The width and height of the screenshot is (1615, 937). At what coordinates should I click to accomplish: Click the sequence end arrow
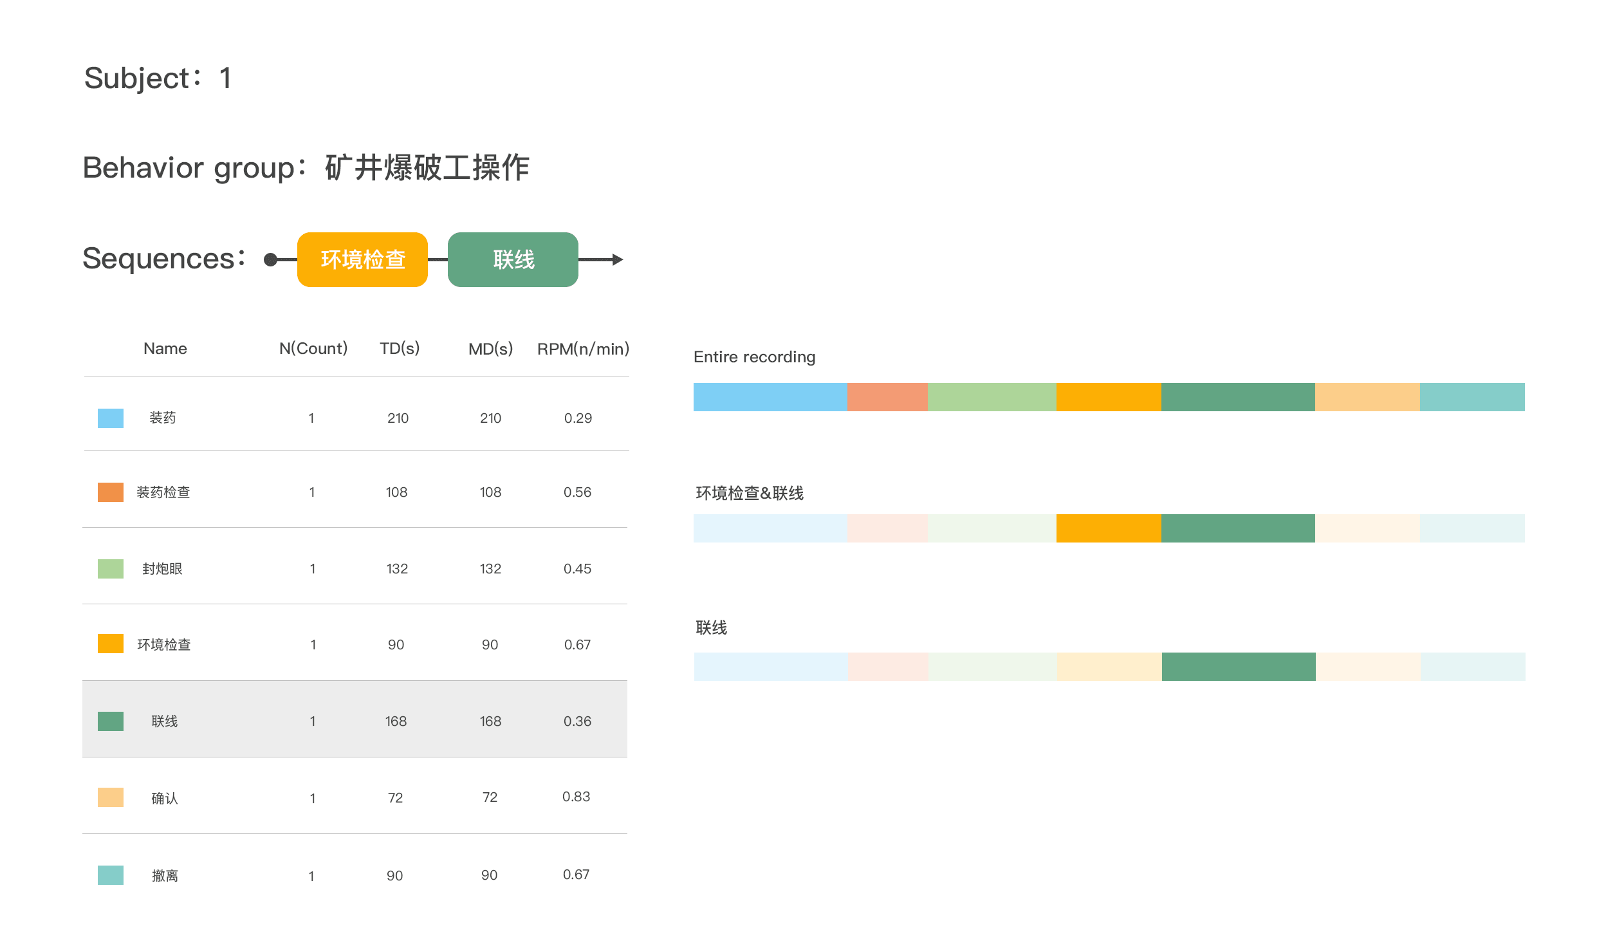coord(616,259)
